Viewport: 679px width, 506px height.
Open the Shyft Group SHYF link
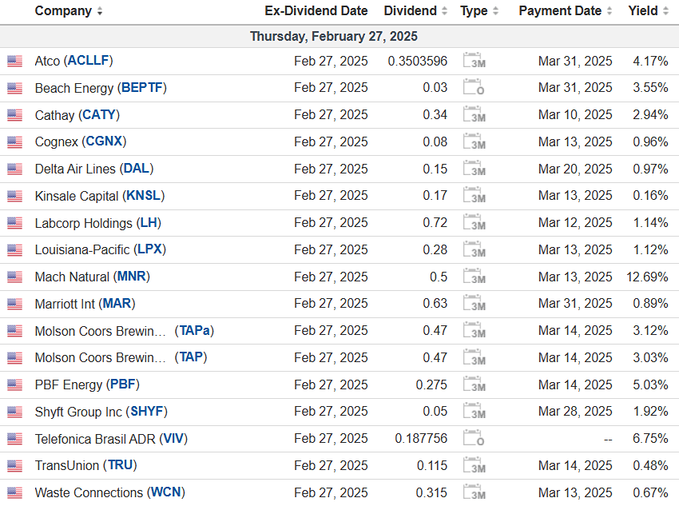[149, 412]
